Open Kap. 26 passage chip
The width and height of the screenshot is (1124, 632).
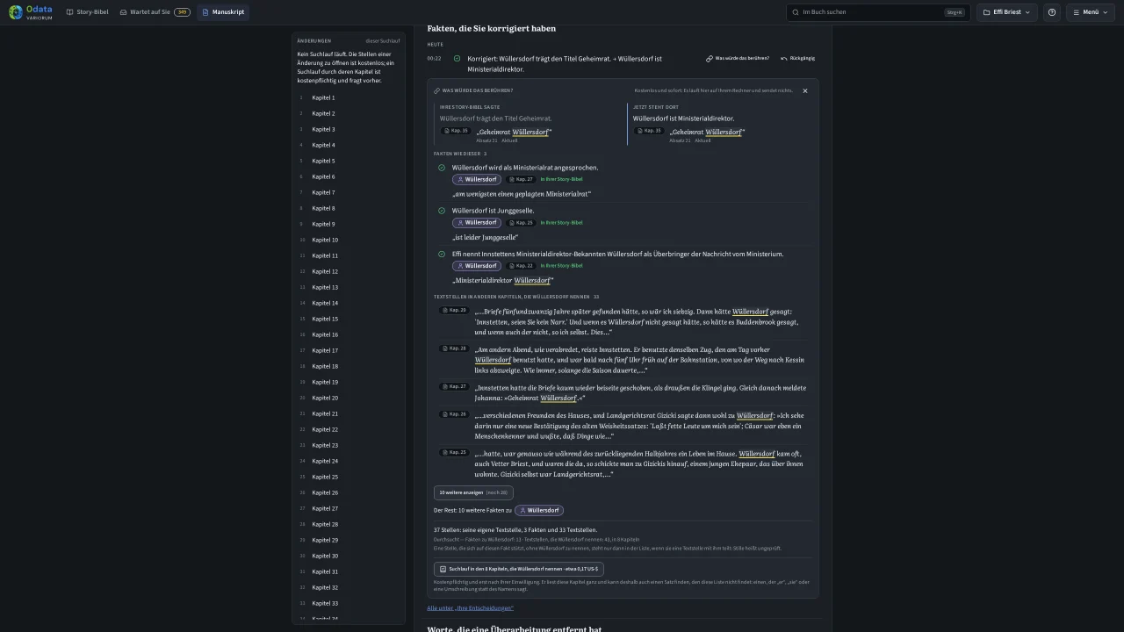tap(455, 414)
